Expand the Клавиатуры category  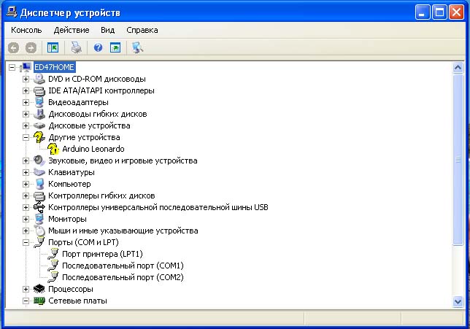tap(26, 172)
